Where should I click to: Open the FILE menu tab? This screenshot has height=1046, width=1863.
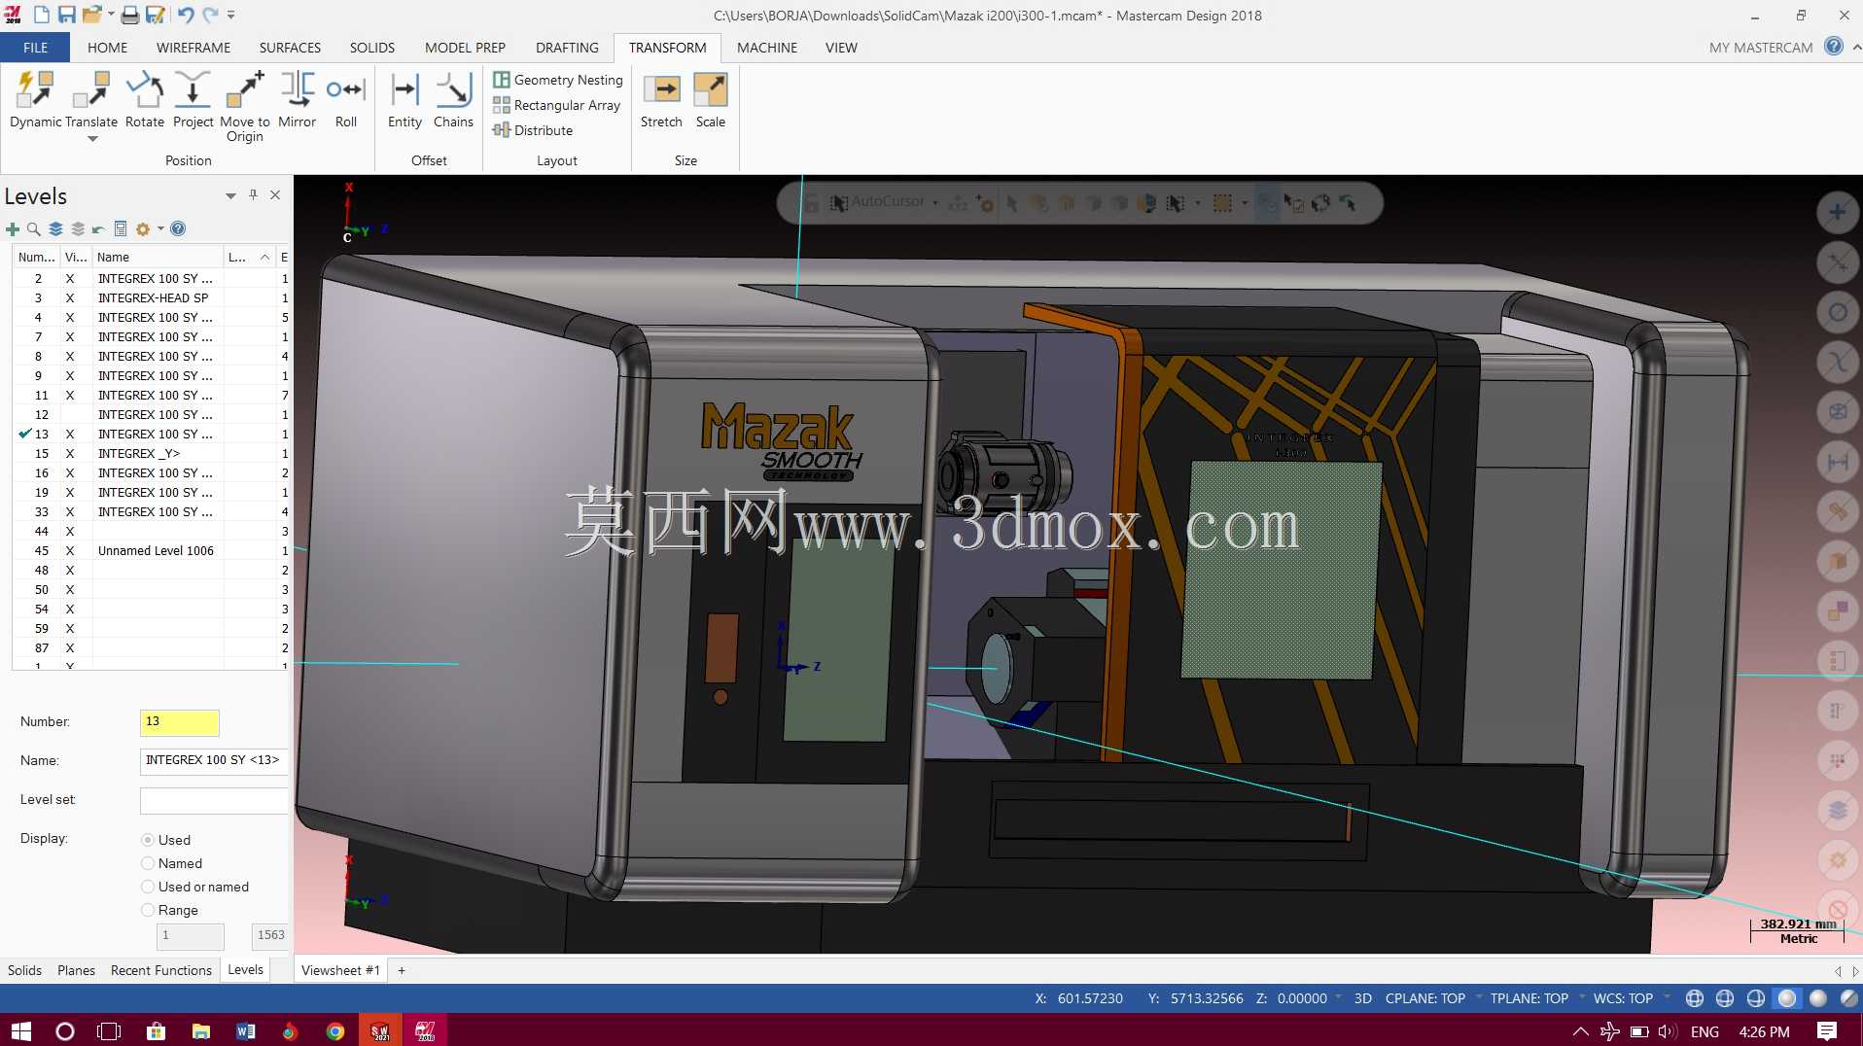pos(35,48)
